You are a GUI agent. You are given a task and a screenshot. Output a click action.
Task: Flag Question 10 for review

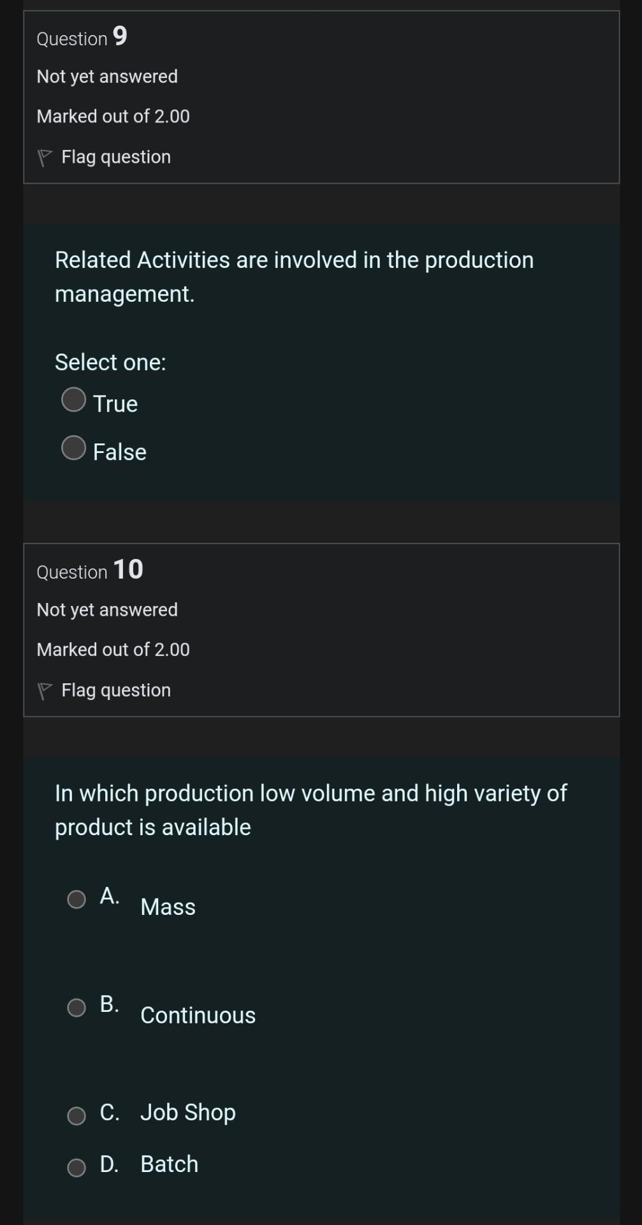click(115, 690)
